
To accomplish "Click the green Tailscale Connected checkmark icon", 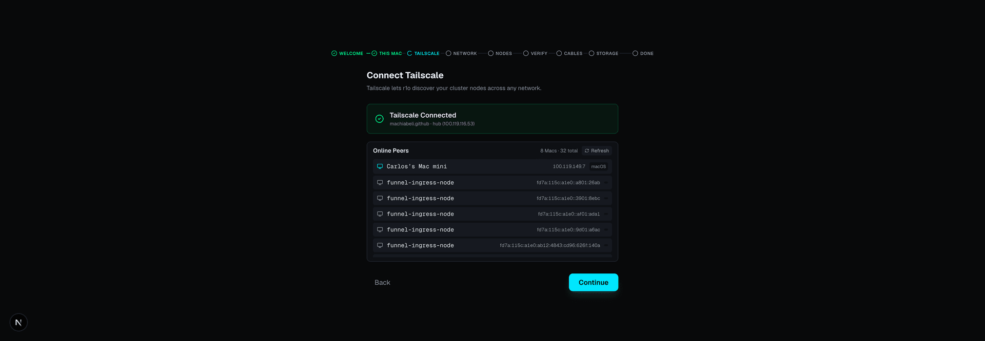I will 380,119.
